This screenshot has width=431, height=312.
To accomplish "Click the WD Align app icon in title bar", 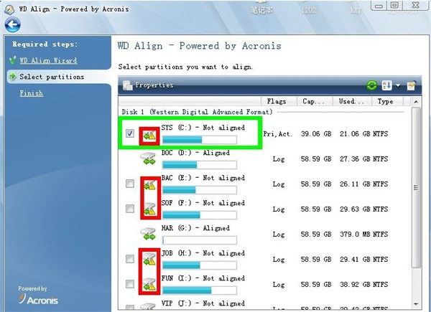I will coord(9,9).
